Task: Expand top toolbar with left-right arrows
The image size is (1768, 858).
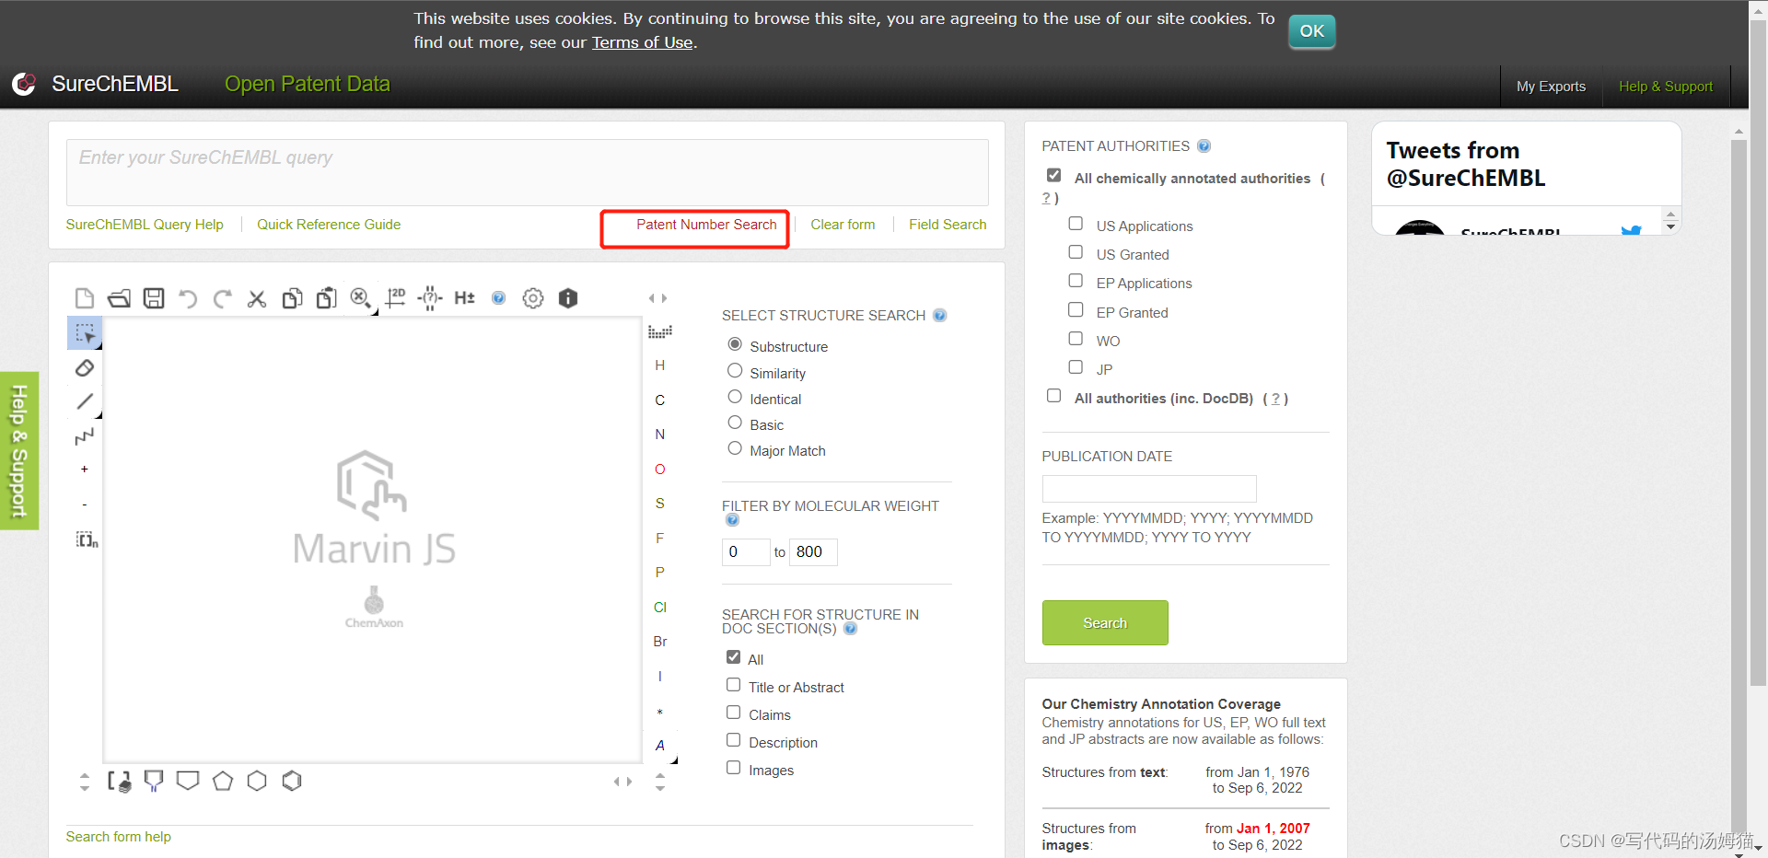Action: pyautogui.click(x=657, y=298)
